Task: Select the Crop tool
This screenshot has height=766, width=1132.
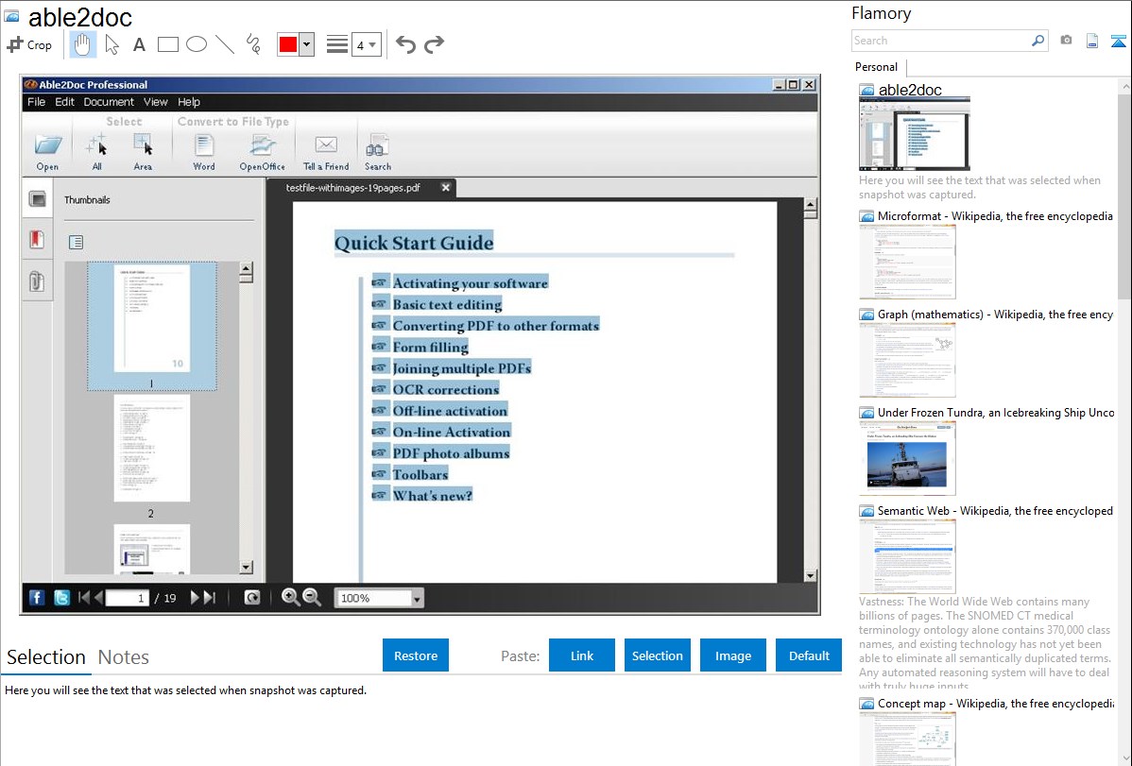Action: click(29, 44)
